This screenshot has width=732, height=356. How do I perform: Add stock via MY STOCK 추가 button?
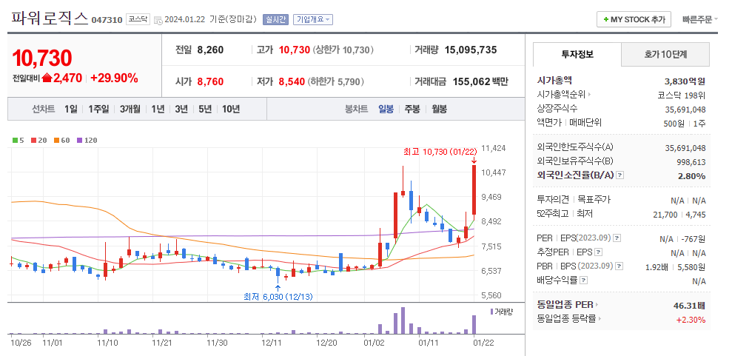coord(634,19)
